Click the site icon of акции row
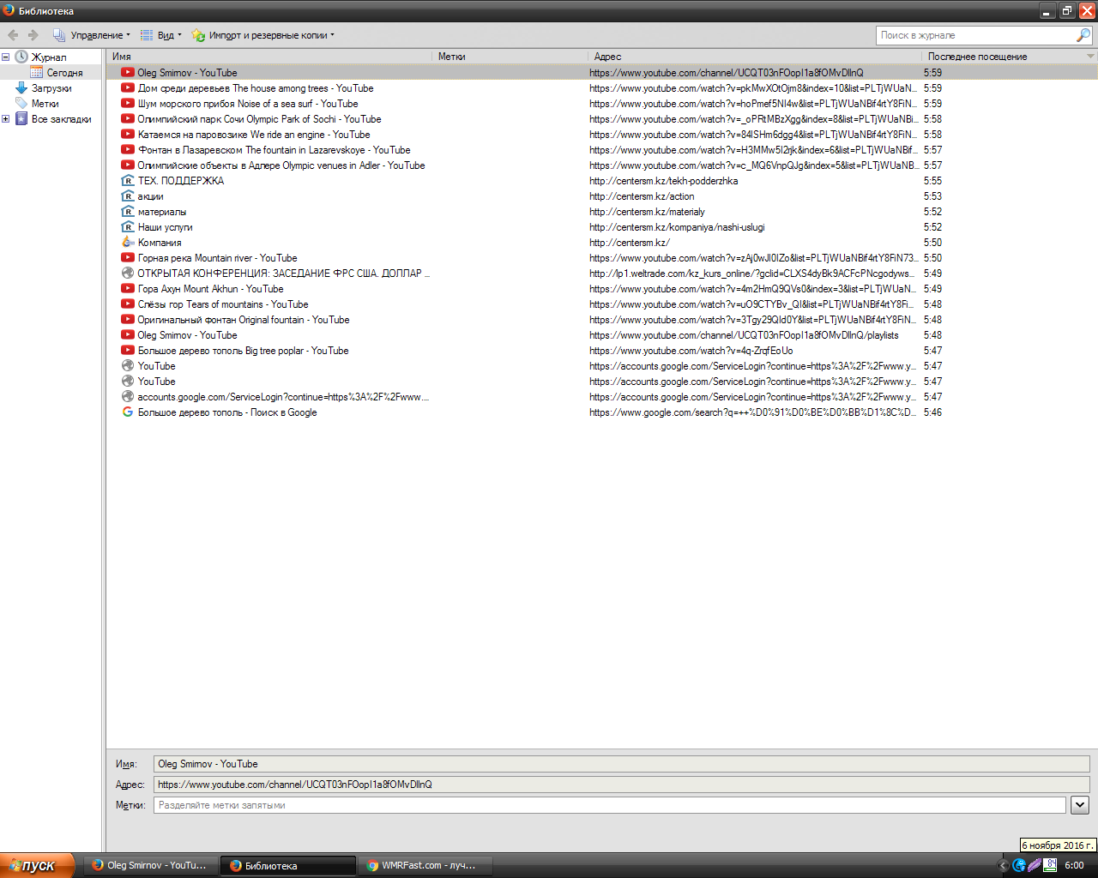This screenshot has width=1098, height=878. click(x=128, y=196)
